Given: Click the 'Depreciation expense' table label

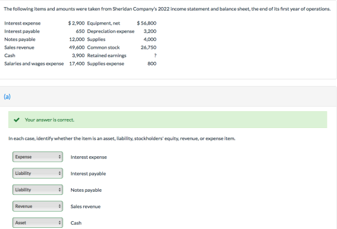Looking at the screenshot, I should pos(111,31).
